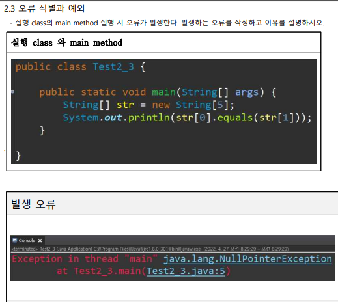Screen dimensions: 338x302
Task: Click the terminated Test2_3 process status line
Action: 150,249
